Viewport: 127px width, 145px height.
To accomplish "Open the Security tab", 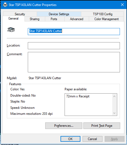I will [20, 14].
